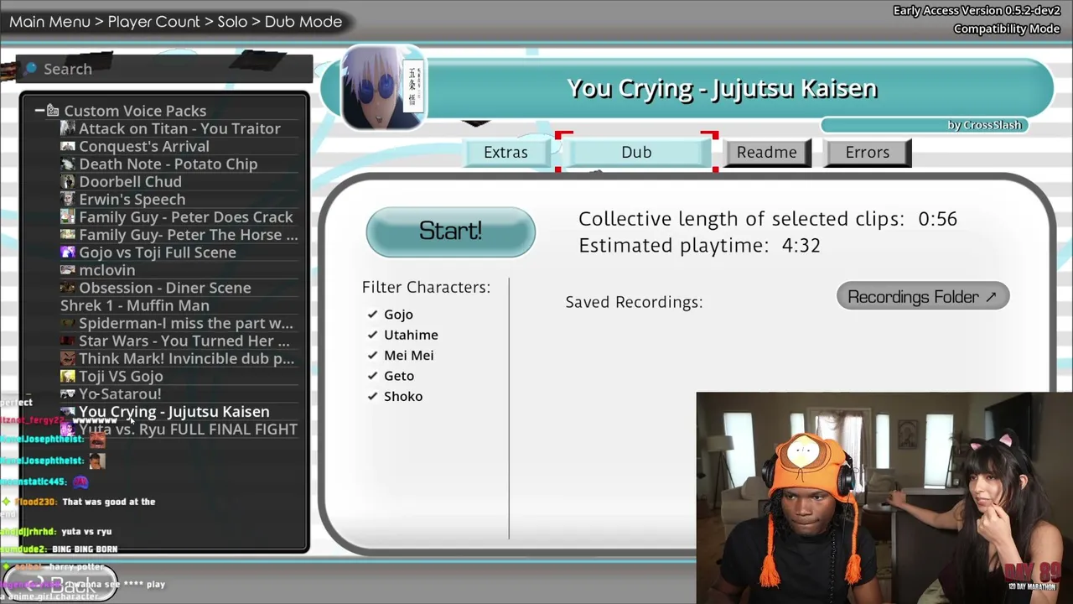Click the Attack on Titan pack thumbnail icon
1073x604 pixels.
click(68, 128)
